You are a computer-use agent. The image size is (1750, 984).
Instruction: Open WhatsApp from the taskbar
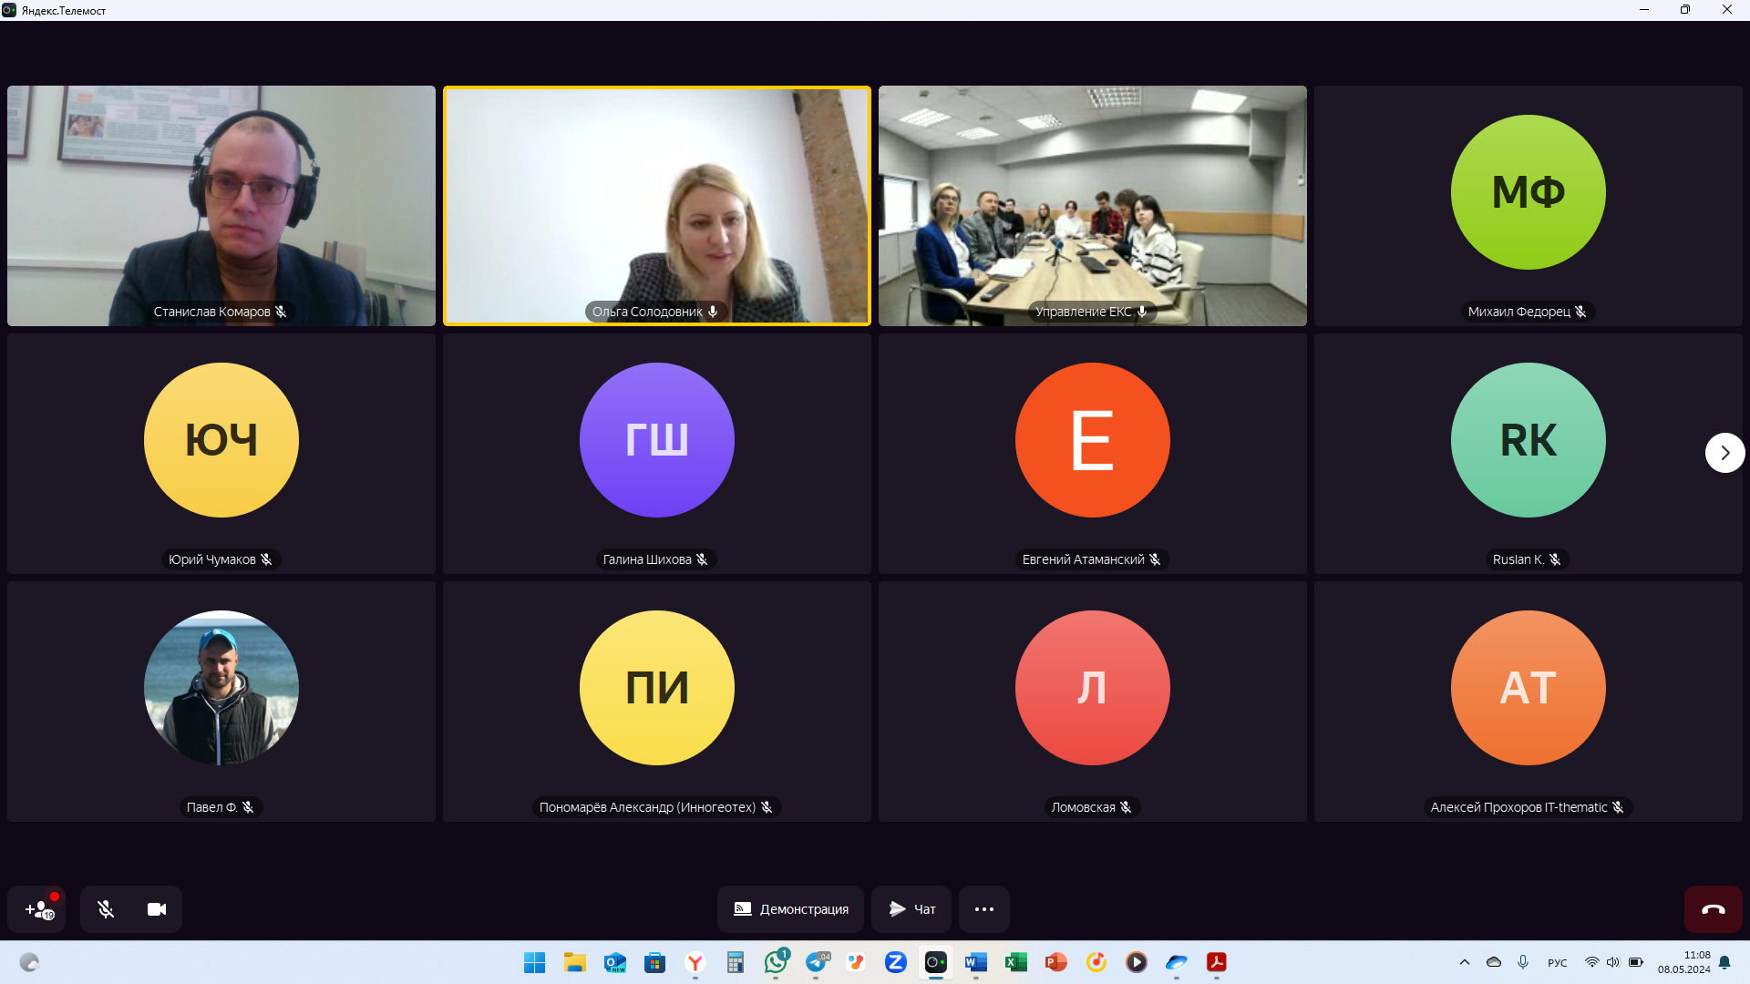pos(776,962)
